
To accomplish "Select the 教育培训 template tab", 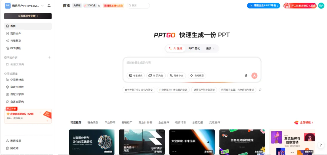I will coord(180,122).
